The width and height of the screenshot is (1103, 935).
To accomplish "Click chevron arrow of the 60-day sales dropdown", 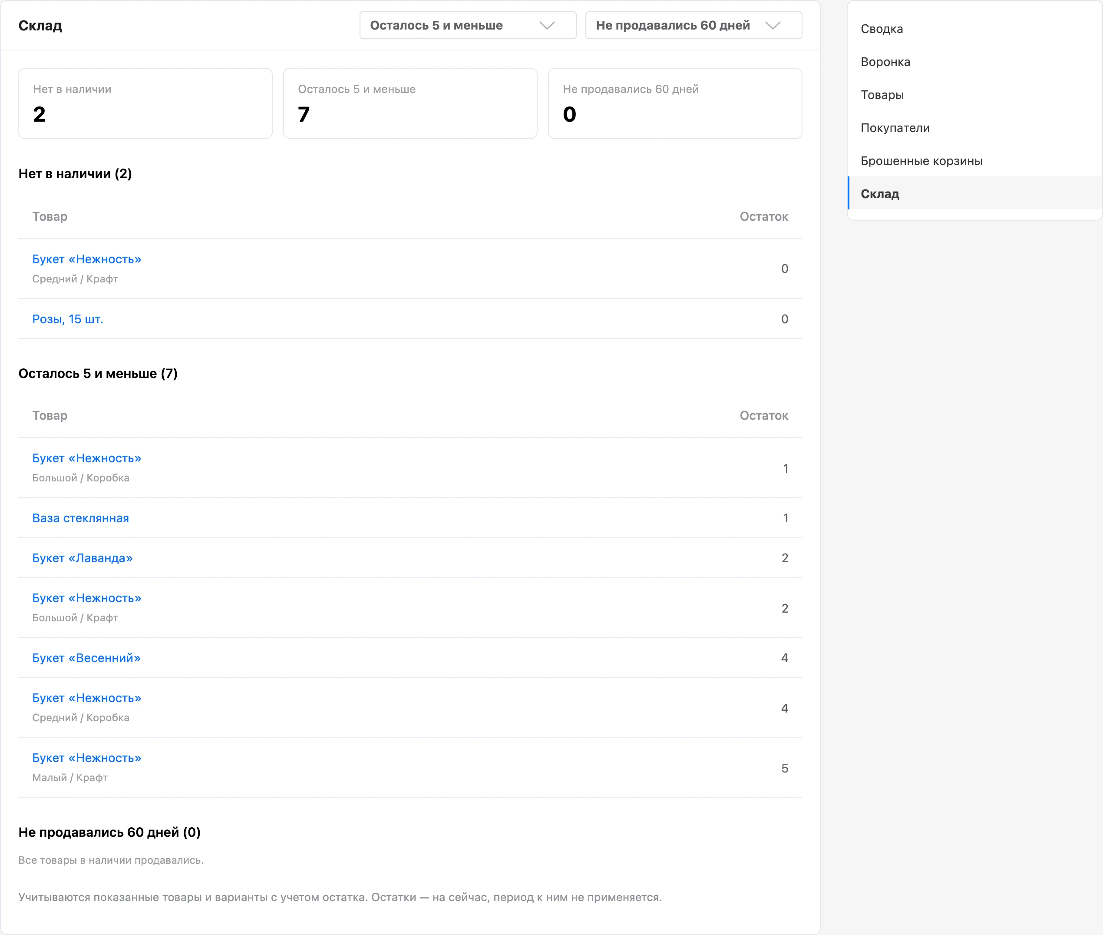I will coord(773,26).
